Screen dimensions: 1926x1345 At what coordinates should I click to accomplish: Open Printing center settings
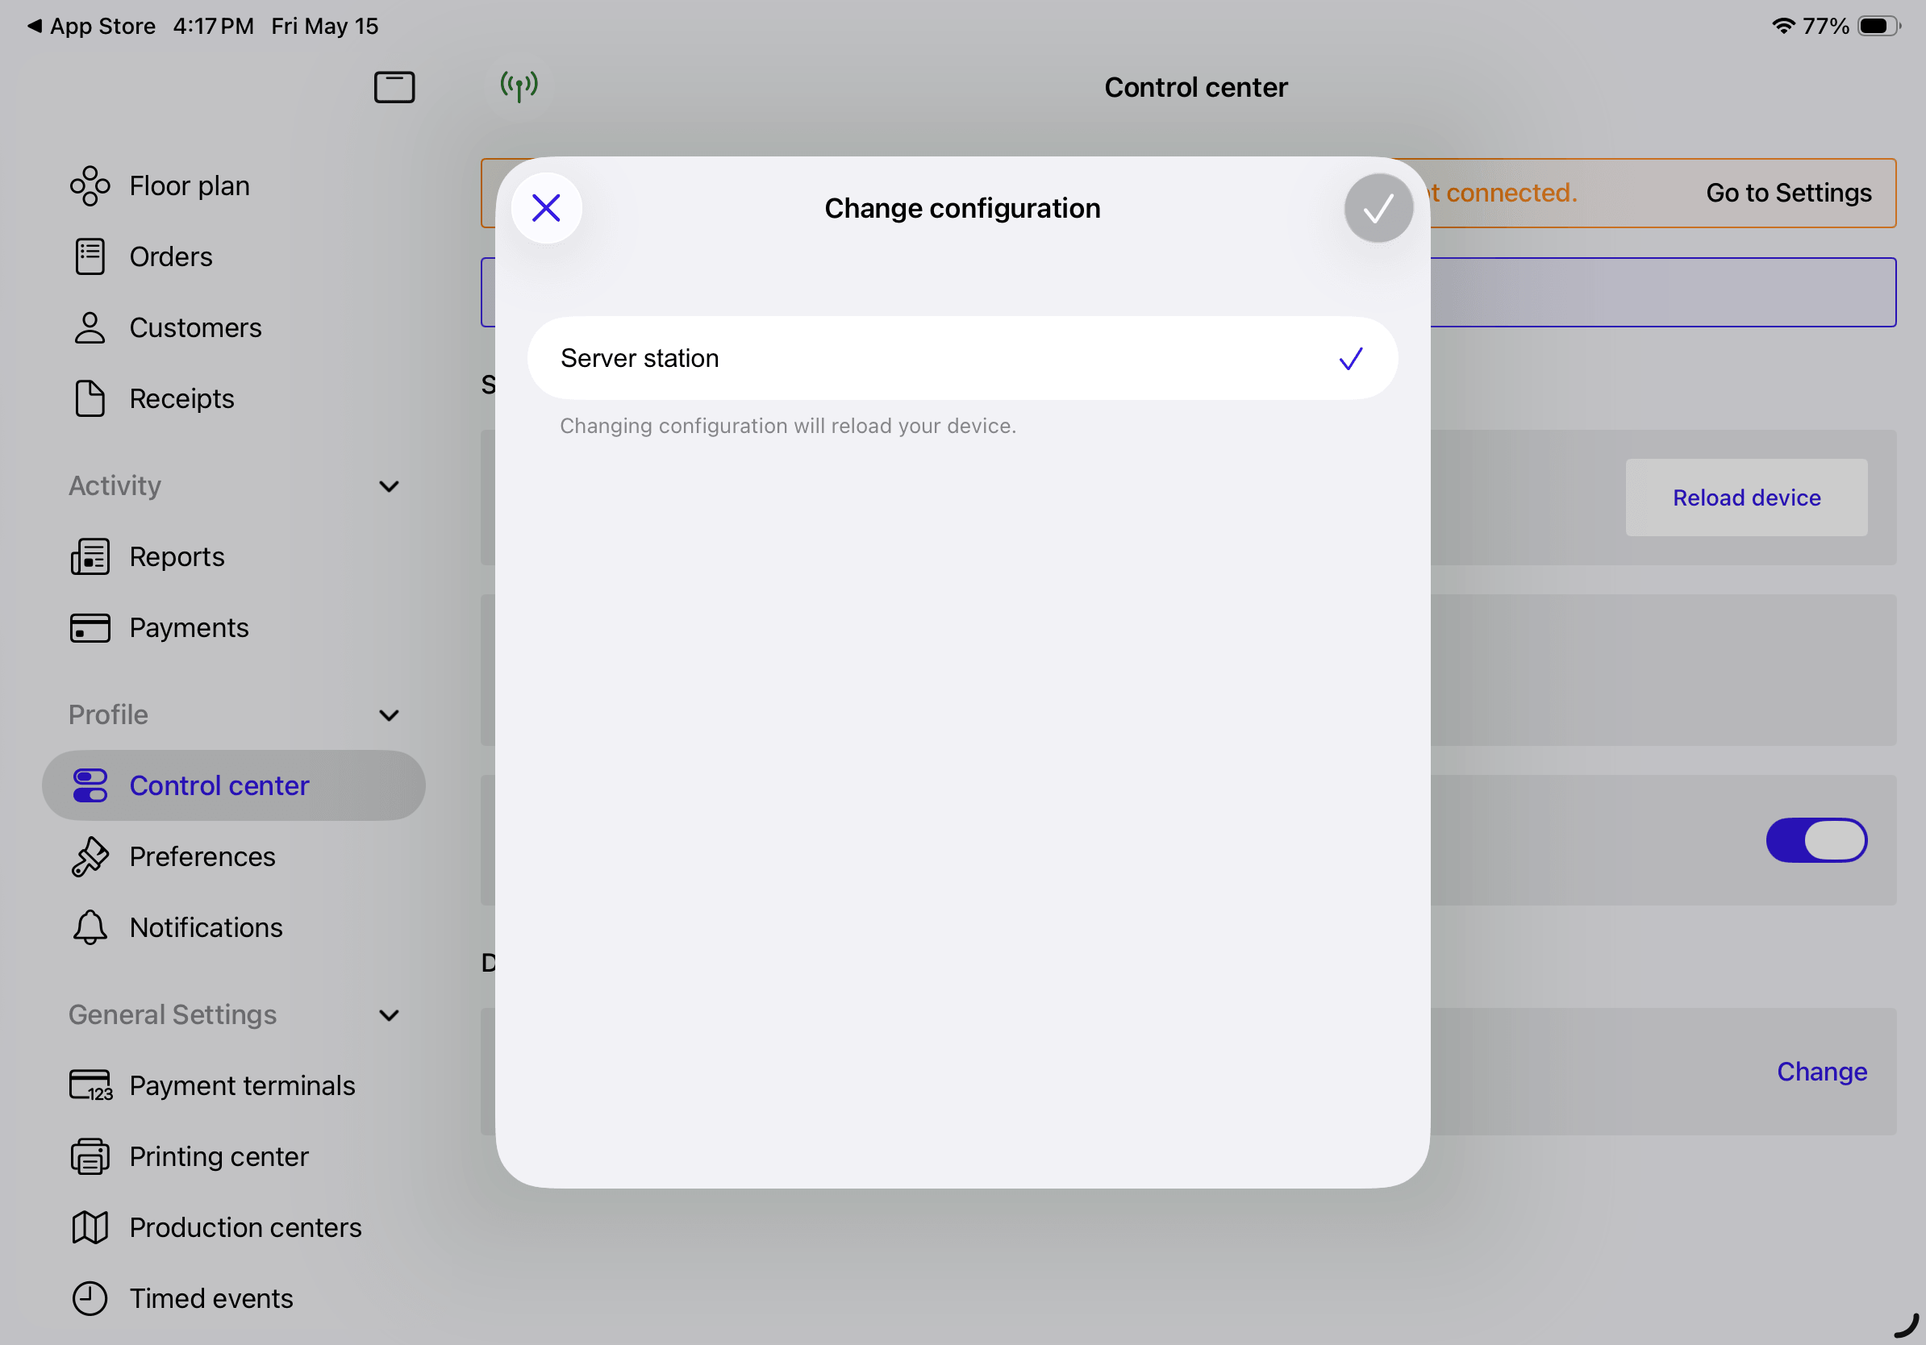click(x=234, y=1156)
